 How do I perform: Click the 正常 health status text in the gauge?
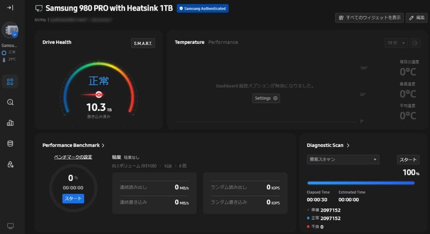(99, 81)
